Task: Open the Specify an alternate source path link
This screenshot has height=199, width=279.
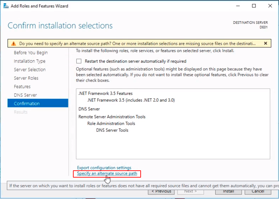Action: tap(107, 173)
